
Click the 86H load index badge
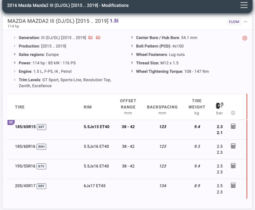pyautogui.click(x=41, y=147)
